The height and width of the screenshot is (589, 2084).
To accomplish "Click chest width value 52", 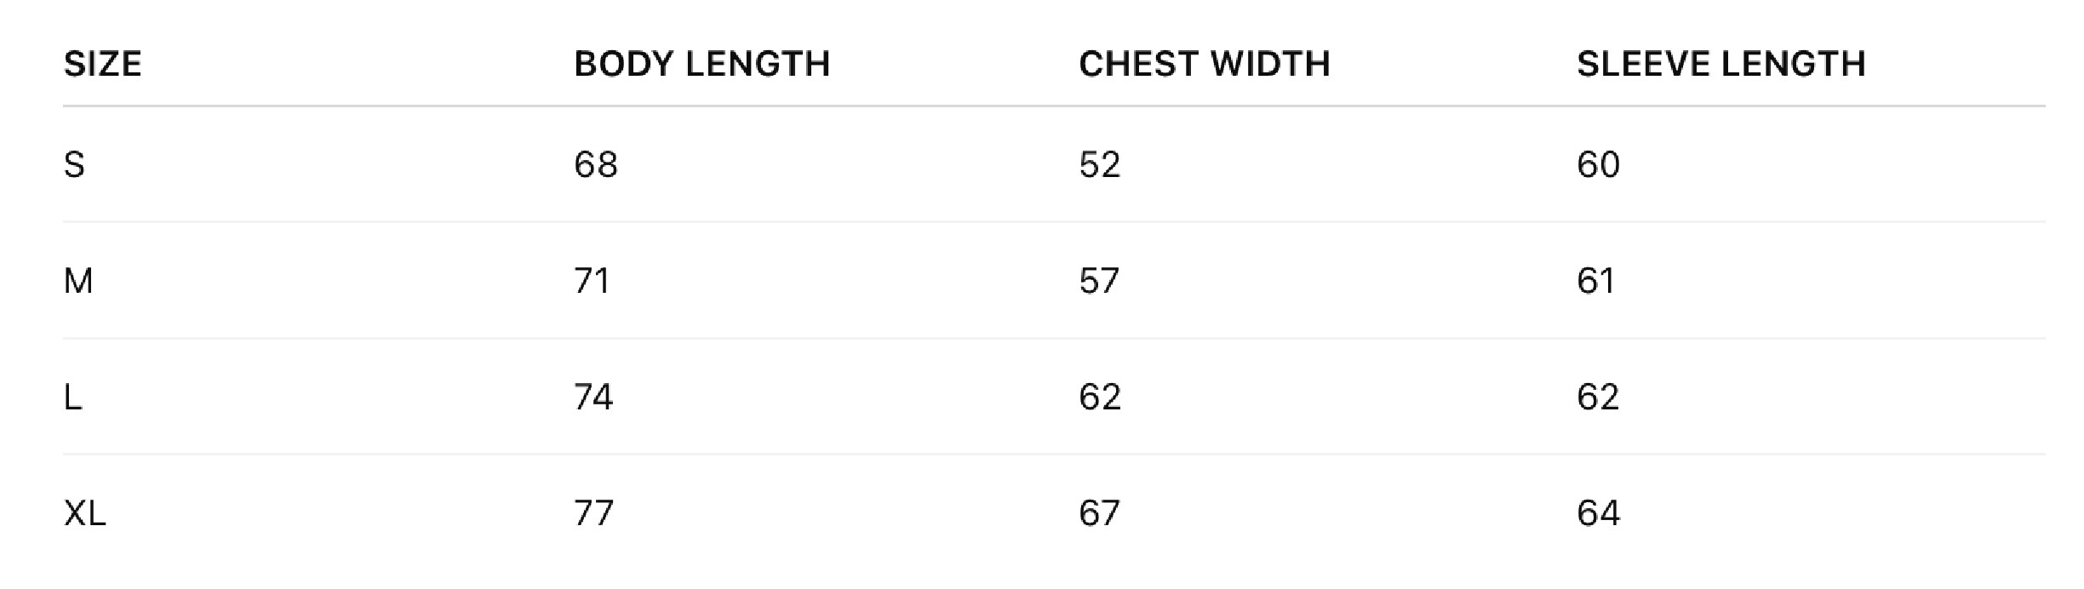I will (1099, 164).
